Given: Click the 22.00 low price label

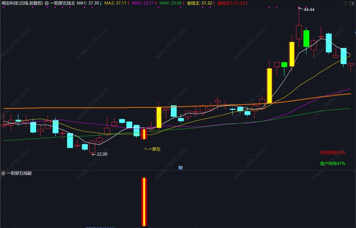Looking at the screenshot, I should 102,154.
